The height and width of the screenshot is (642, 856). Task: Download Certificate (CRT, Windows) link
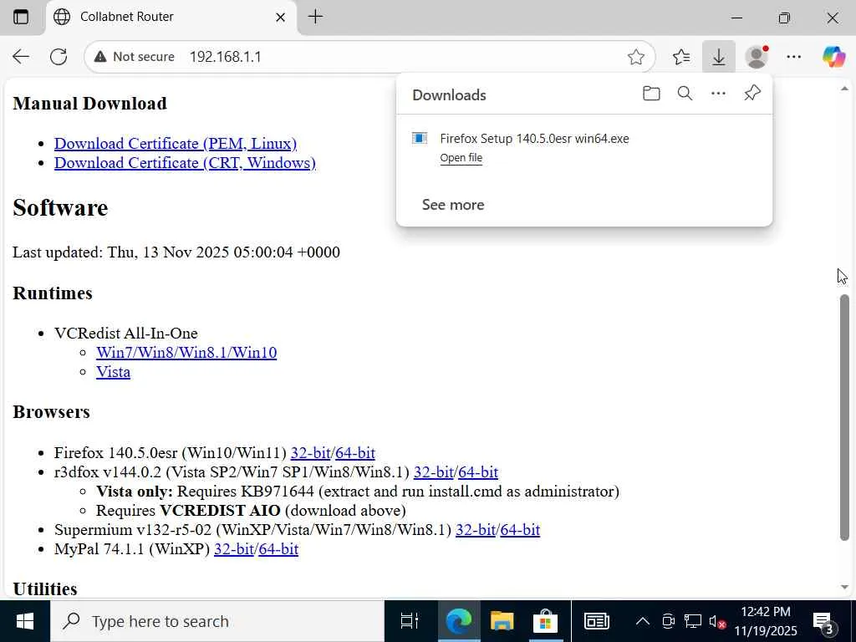click(x=185, y=163)
